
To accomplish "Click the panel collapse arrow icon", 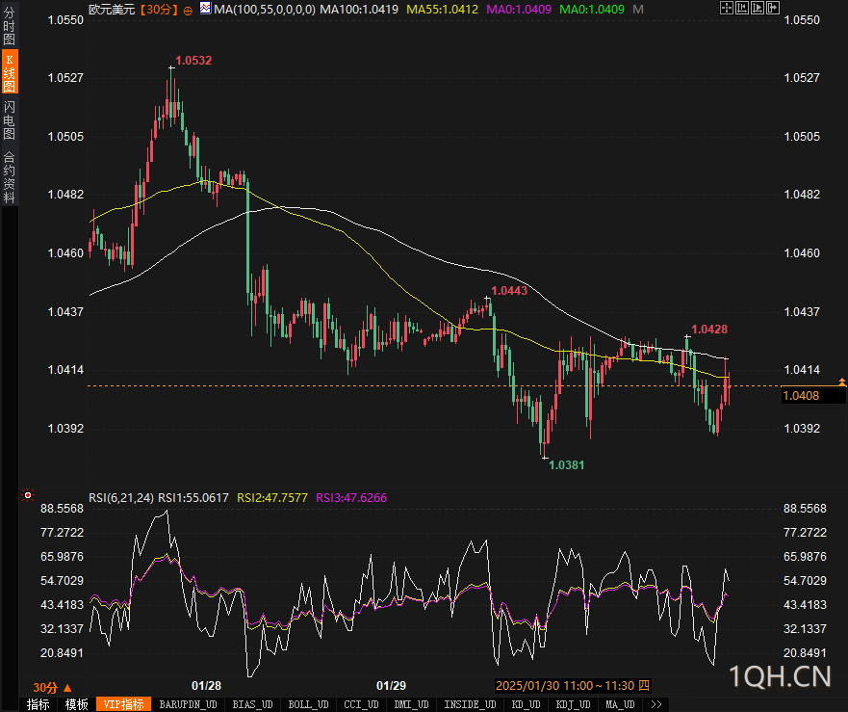I will pyautogui.click(x=772, y=8).
